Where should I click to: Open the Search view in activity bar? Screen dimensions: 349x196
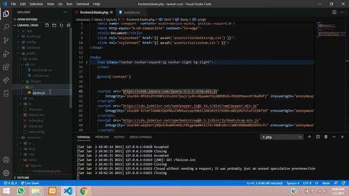(6, 27)
